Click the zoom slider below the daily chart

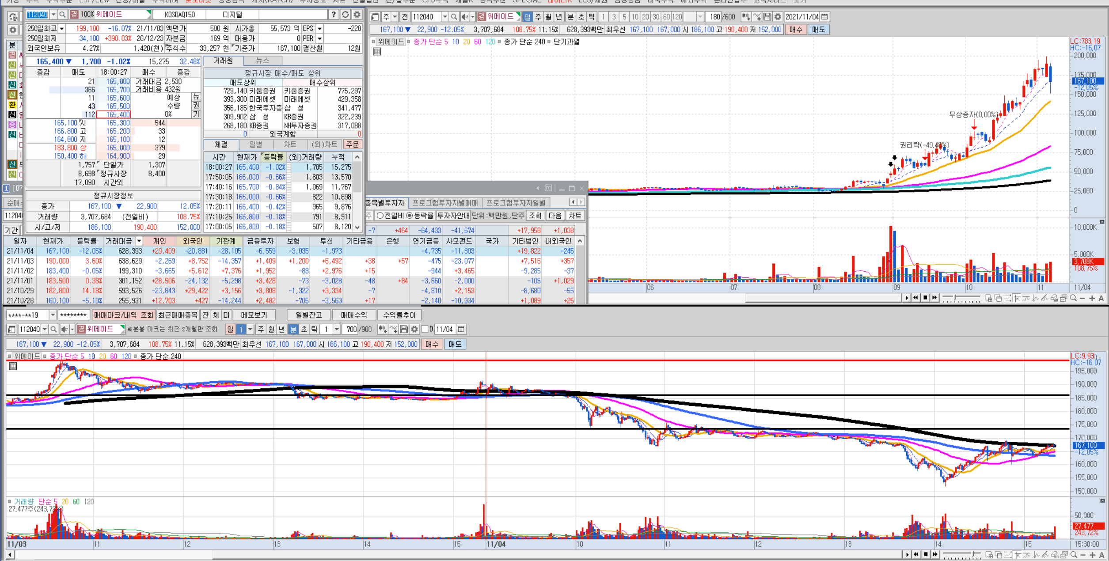[x=961, y=298]
